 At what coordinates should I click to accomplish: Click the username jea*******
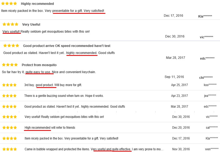pyautogui.click(x=210, y=96)
